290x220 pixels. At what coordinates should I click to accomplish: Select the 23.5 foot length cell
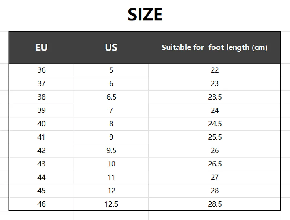coord(215,97)
